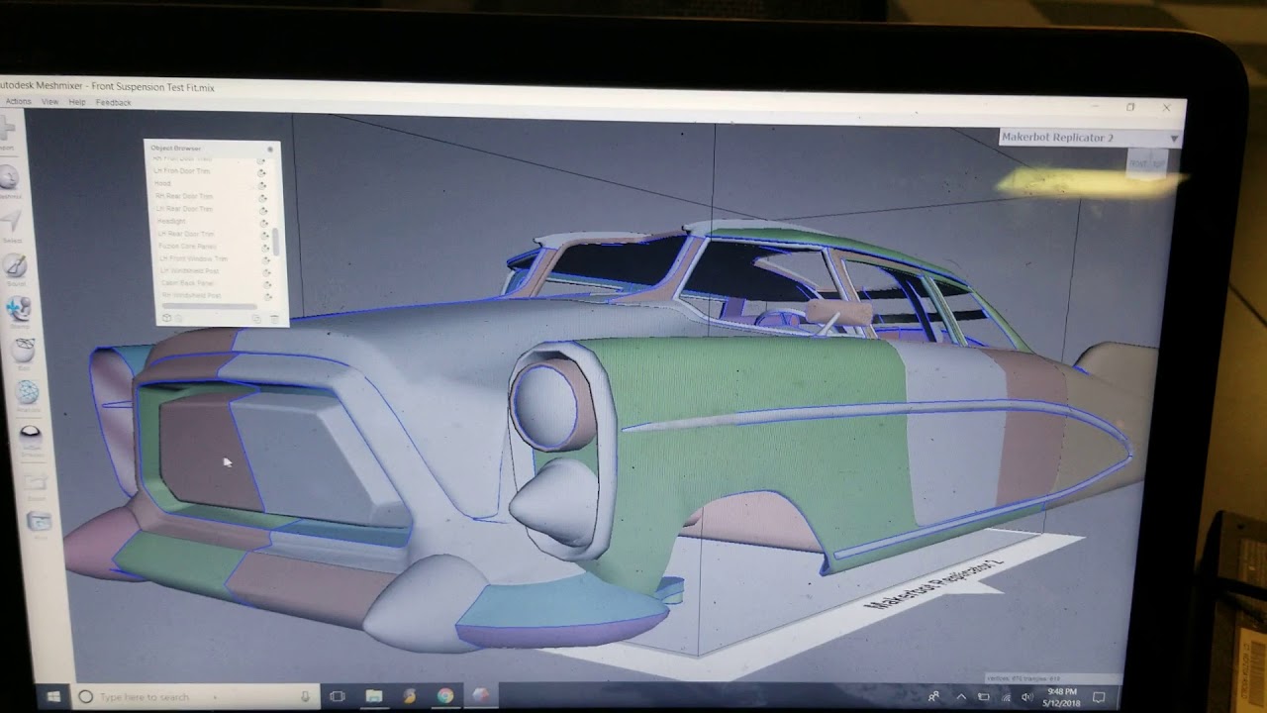Toggle visibility of Headlight object
The image size is (1267, 713).
coord(263,222)
